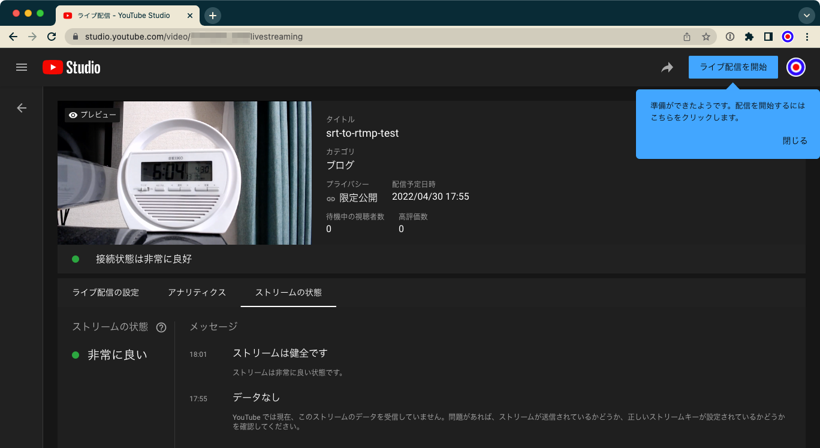Screen dimensions: 820x448
Task: Open the Chrome extensions puzzle icon
Action: point(749,37)
